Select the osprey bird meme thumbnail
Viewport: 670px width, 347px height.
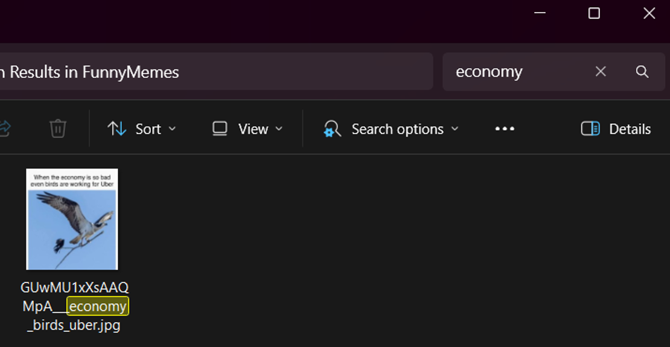pos(72,219)
